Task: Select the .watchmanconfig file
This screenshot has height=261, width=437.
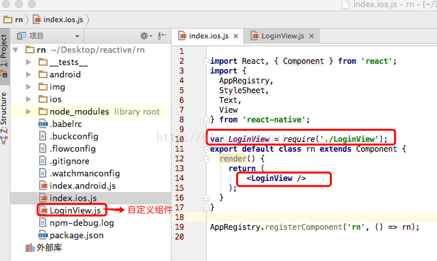Action: [85, 173]
